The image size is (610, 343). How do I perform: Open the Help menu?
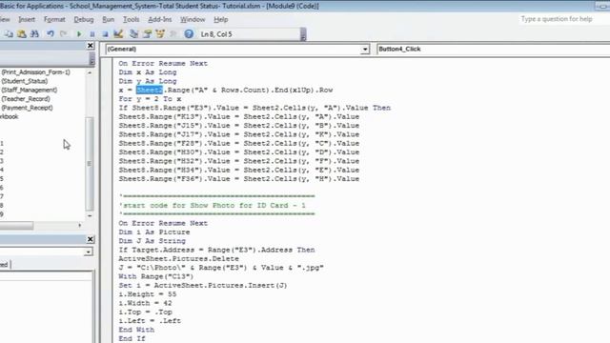220,19
